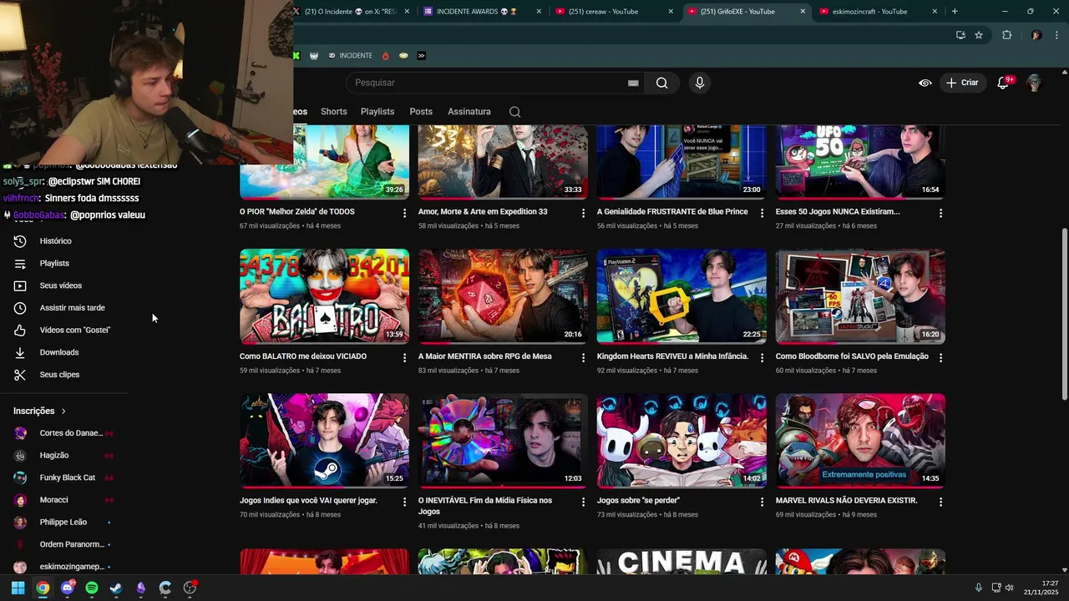This screenshot has width=1069, height=601.
Task: Expand the Inscrições section
Action: (x=39, y=411)
